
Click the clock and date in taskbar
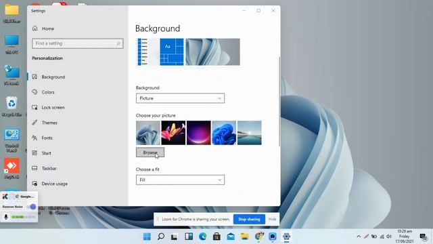point(405,237)
